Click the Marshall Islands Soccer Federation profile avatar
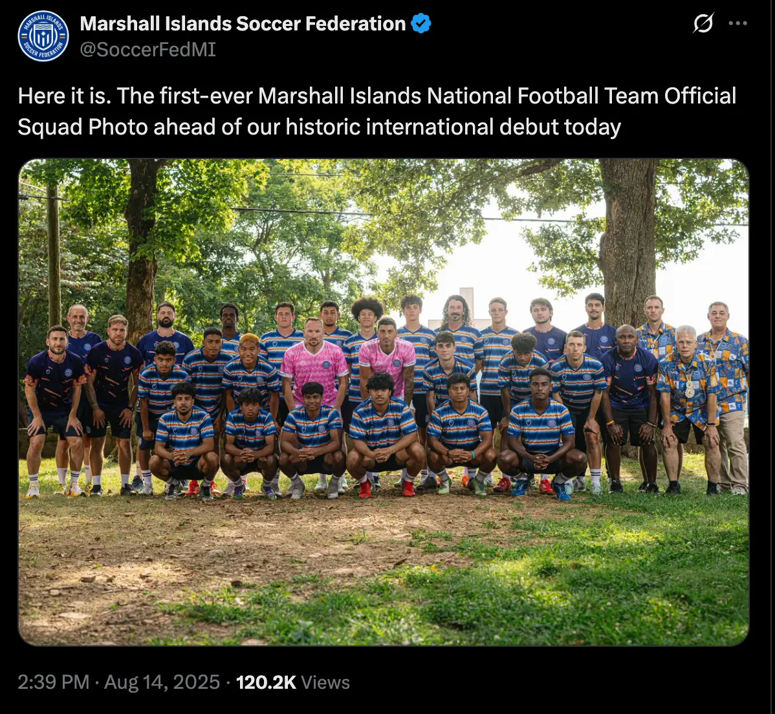The image size is (775, 714). [x=43, y=36]
